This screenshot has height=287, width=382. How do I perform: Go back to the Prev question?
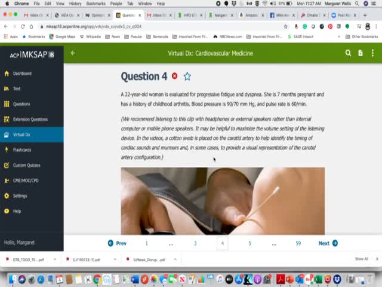(117, 243)
